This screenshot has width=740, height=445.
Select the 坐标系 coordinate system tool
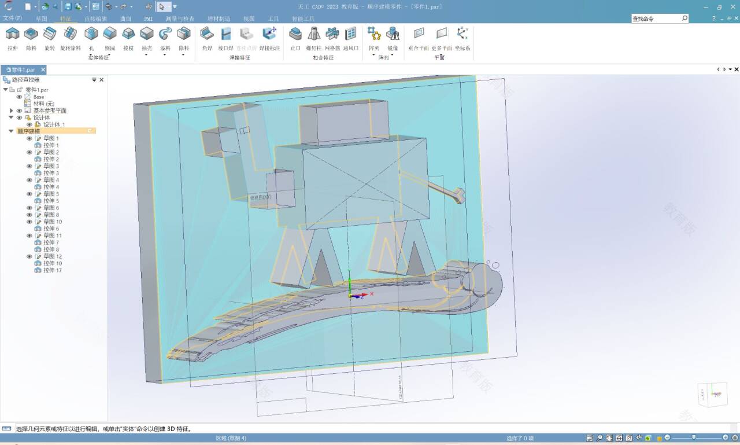pos(462,39)
